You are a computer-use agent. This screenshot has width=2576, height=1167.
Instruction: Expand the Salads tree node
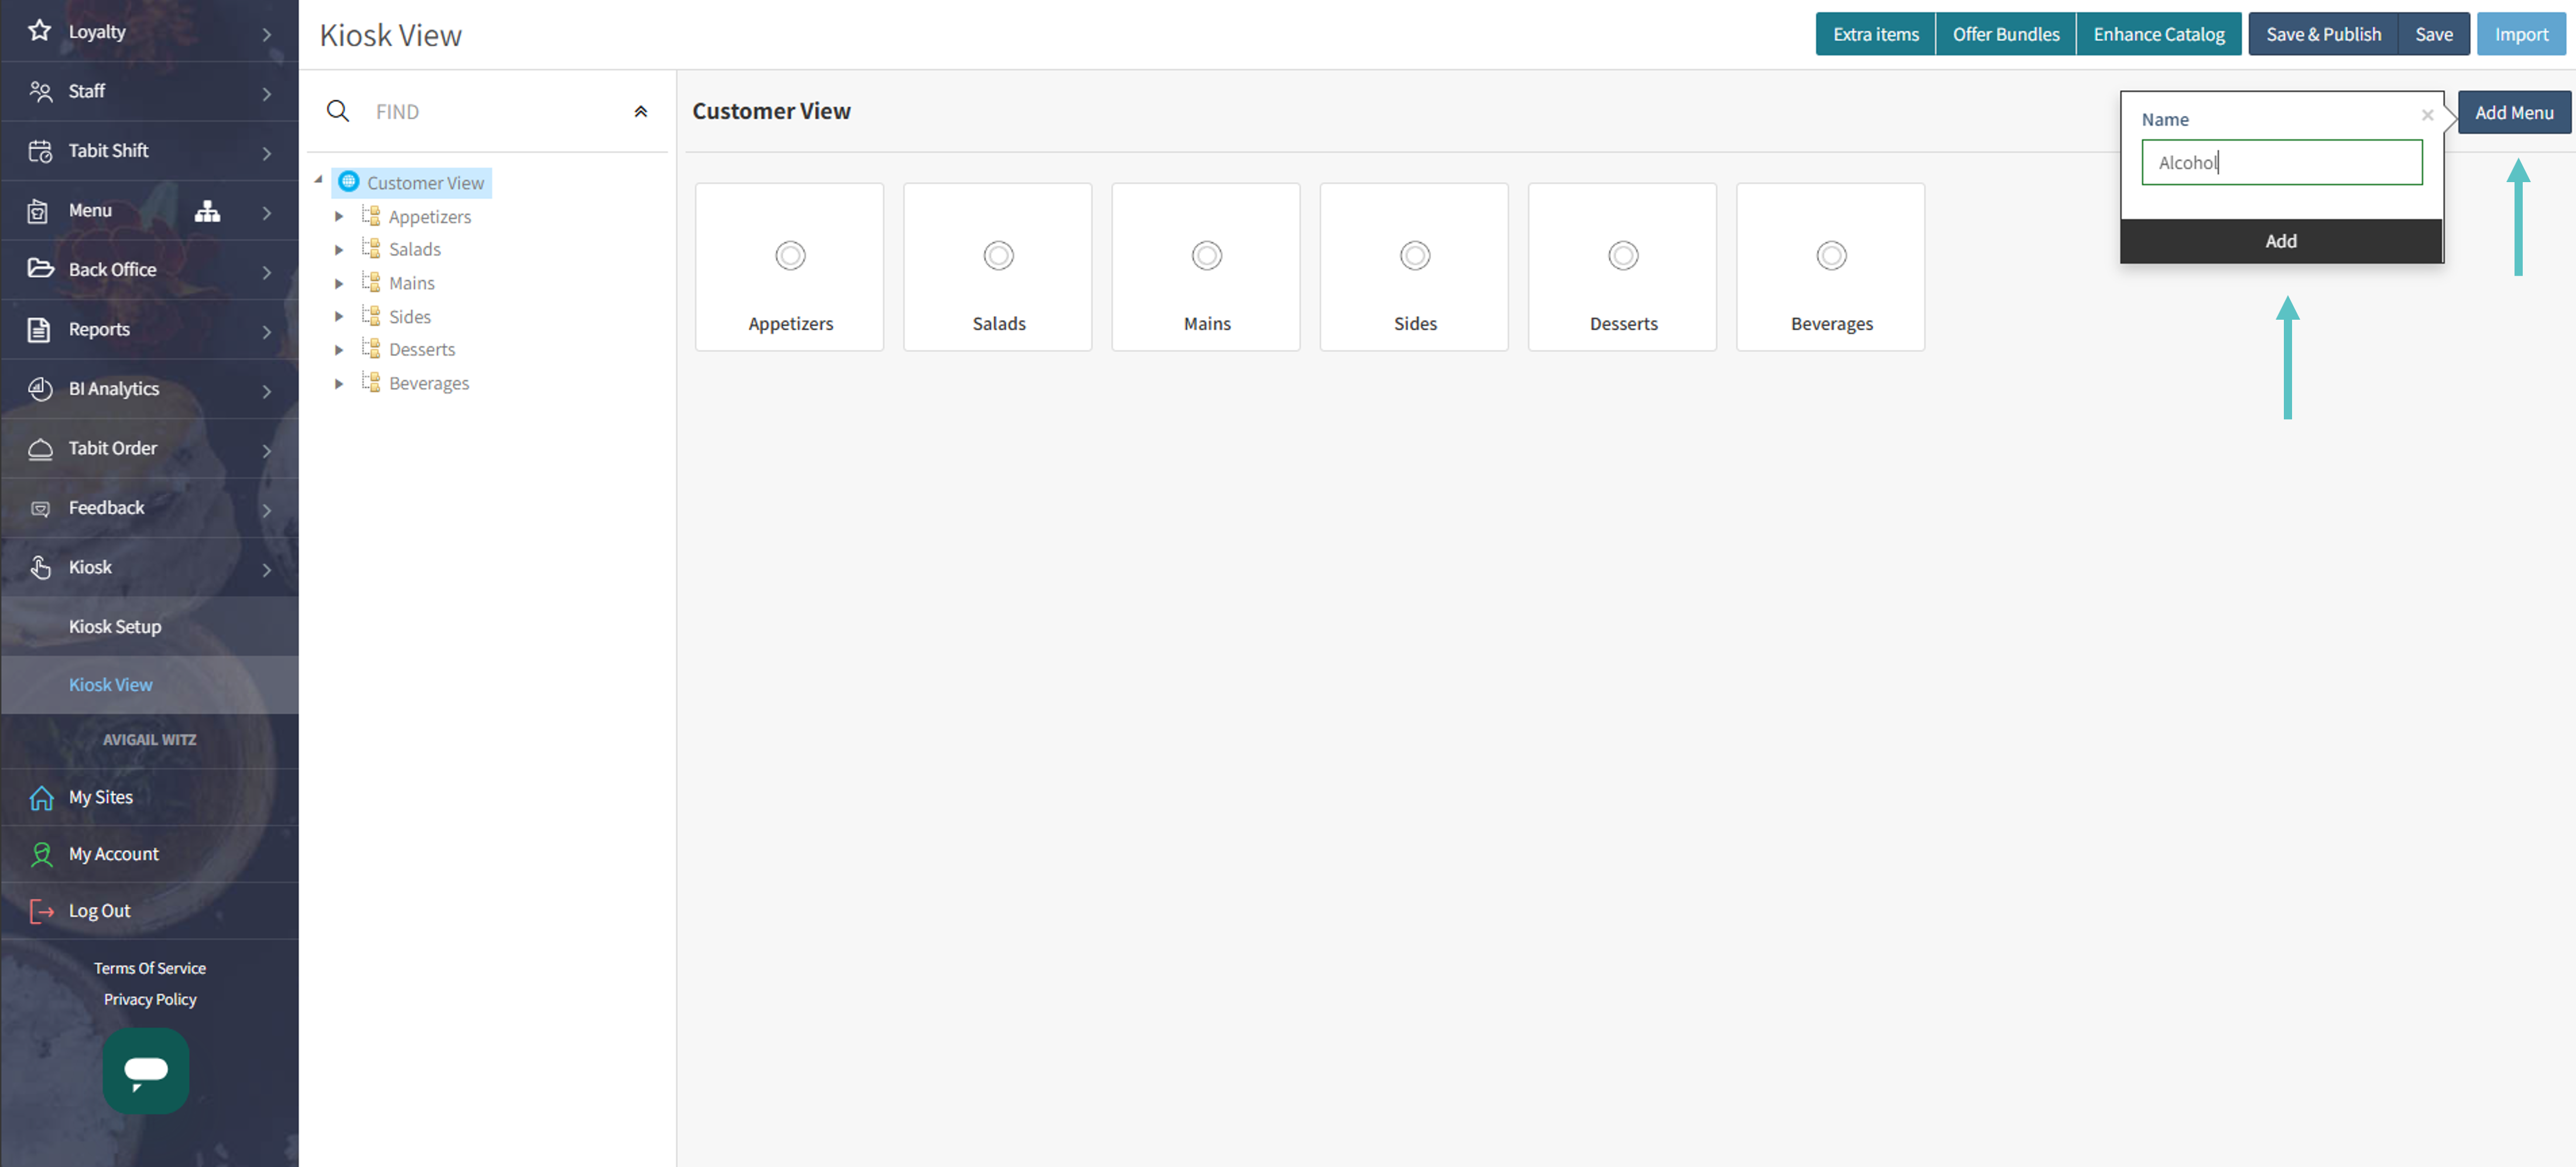[x=339, y=250]
